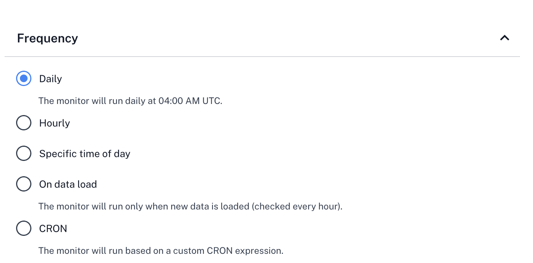Click the Daily option label
The image size is (533, 263).
coord(51,79)
